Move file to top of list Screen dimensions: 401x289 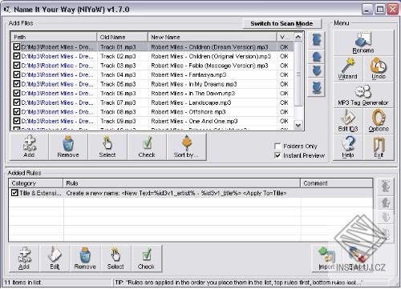(x=317, y=40)
